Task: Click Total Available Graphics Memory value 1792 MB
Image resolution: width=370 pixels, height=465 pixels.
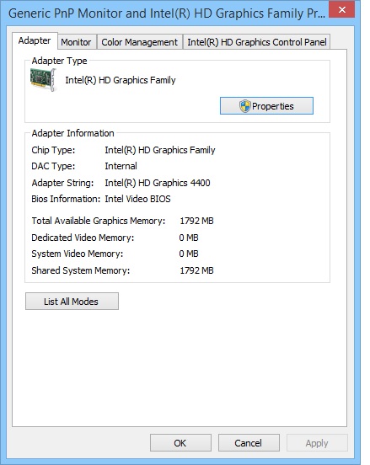Action: (x=196, y=221)
